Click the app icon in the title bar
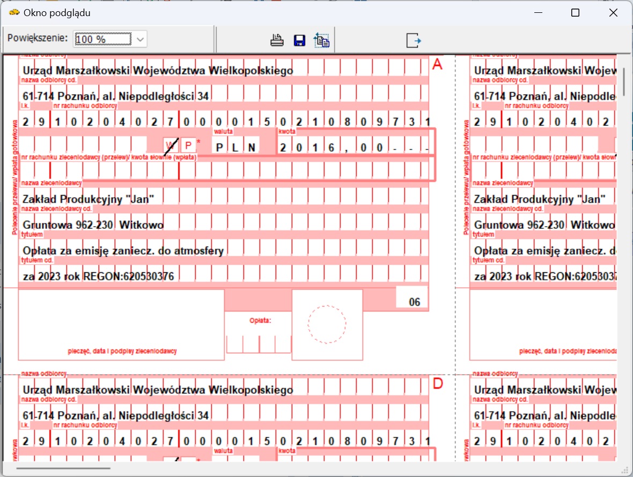This screenshot has width=633, height=477. tap(14, 12)
